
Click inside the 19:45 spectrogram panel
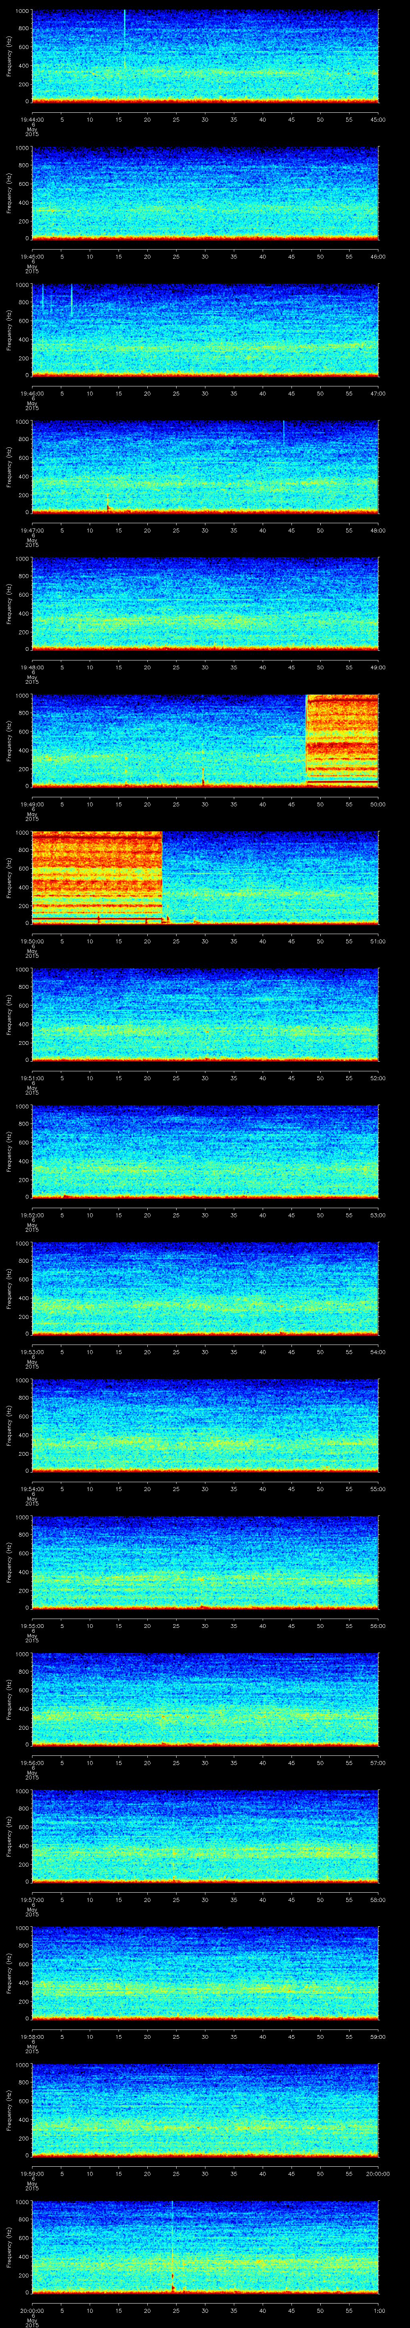tap(205, 193)
